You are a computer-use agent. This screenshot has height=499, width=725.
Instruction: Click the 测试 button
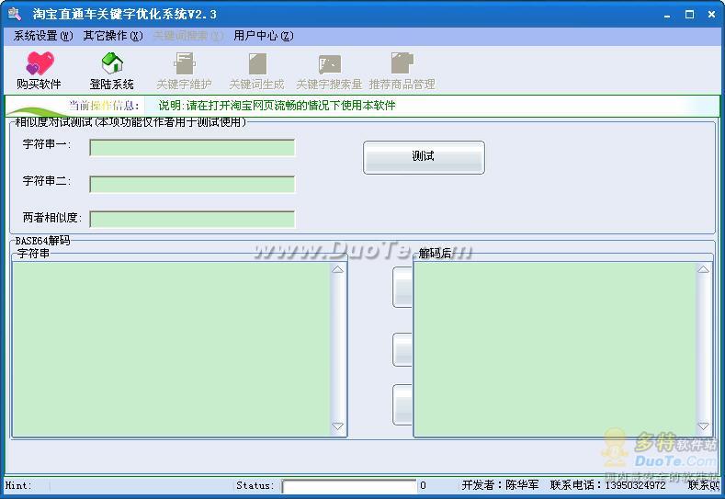point(424,157)
